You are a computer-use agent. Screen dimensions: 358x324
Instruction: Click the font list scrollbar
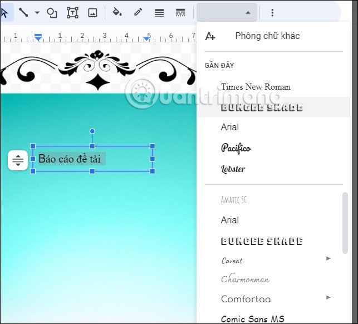click(x=345, y=223)
